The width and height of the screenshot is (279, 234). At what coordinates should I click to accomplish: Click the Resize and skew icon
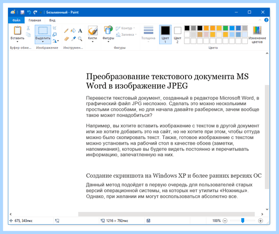click(x=54, y=34)
